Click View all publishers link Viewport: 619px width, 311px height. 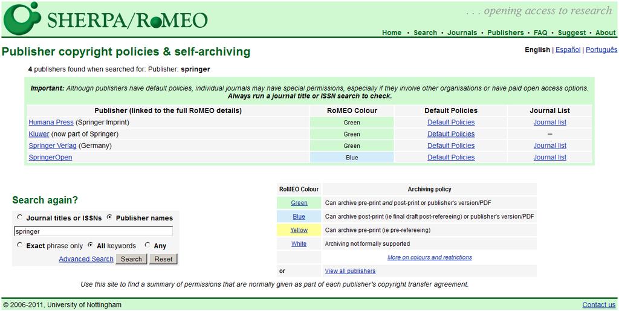[x=350, y=271]
